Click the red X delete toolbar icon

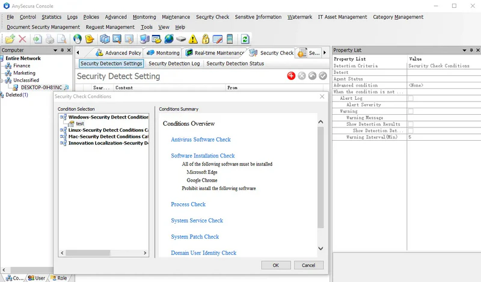22,39
